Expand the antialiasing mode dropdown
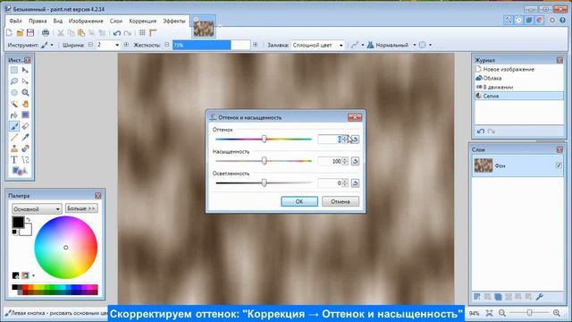The height and width of the screenshot is (322, 572). tap(363, 45)
